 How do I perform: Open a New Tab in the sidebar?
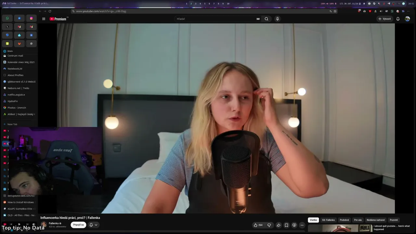19,124
